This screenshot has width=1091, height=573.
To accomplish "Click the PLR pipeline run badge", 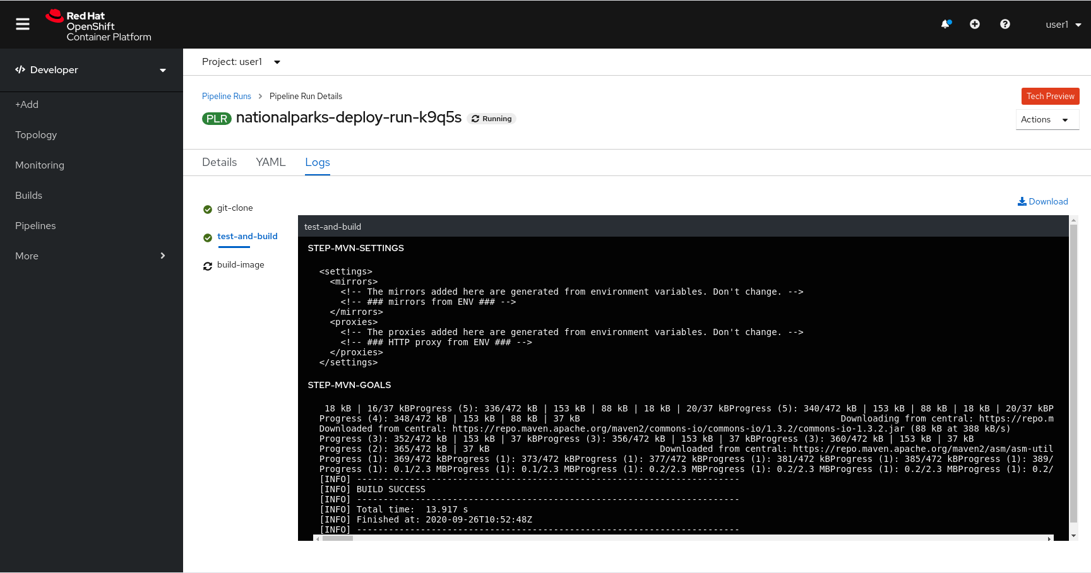I will (217, 118).
